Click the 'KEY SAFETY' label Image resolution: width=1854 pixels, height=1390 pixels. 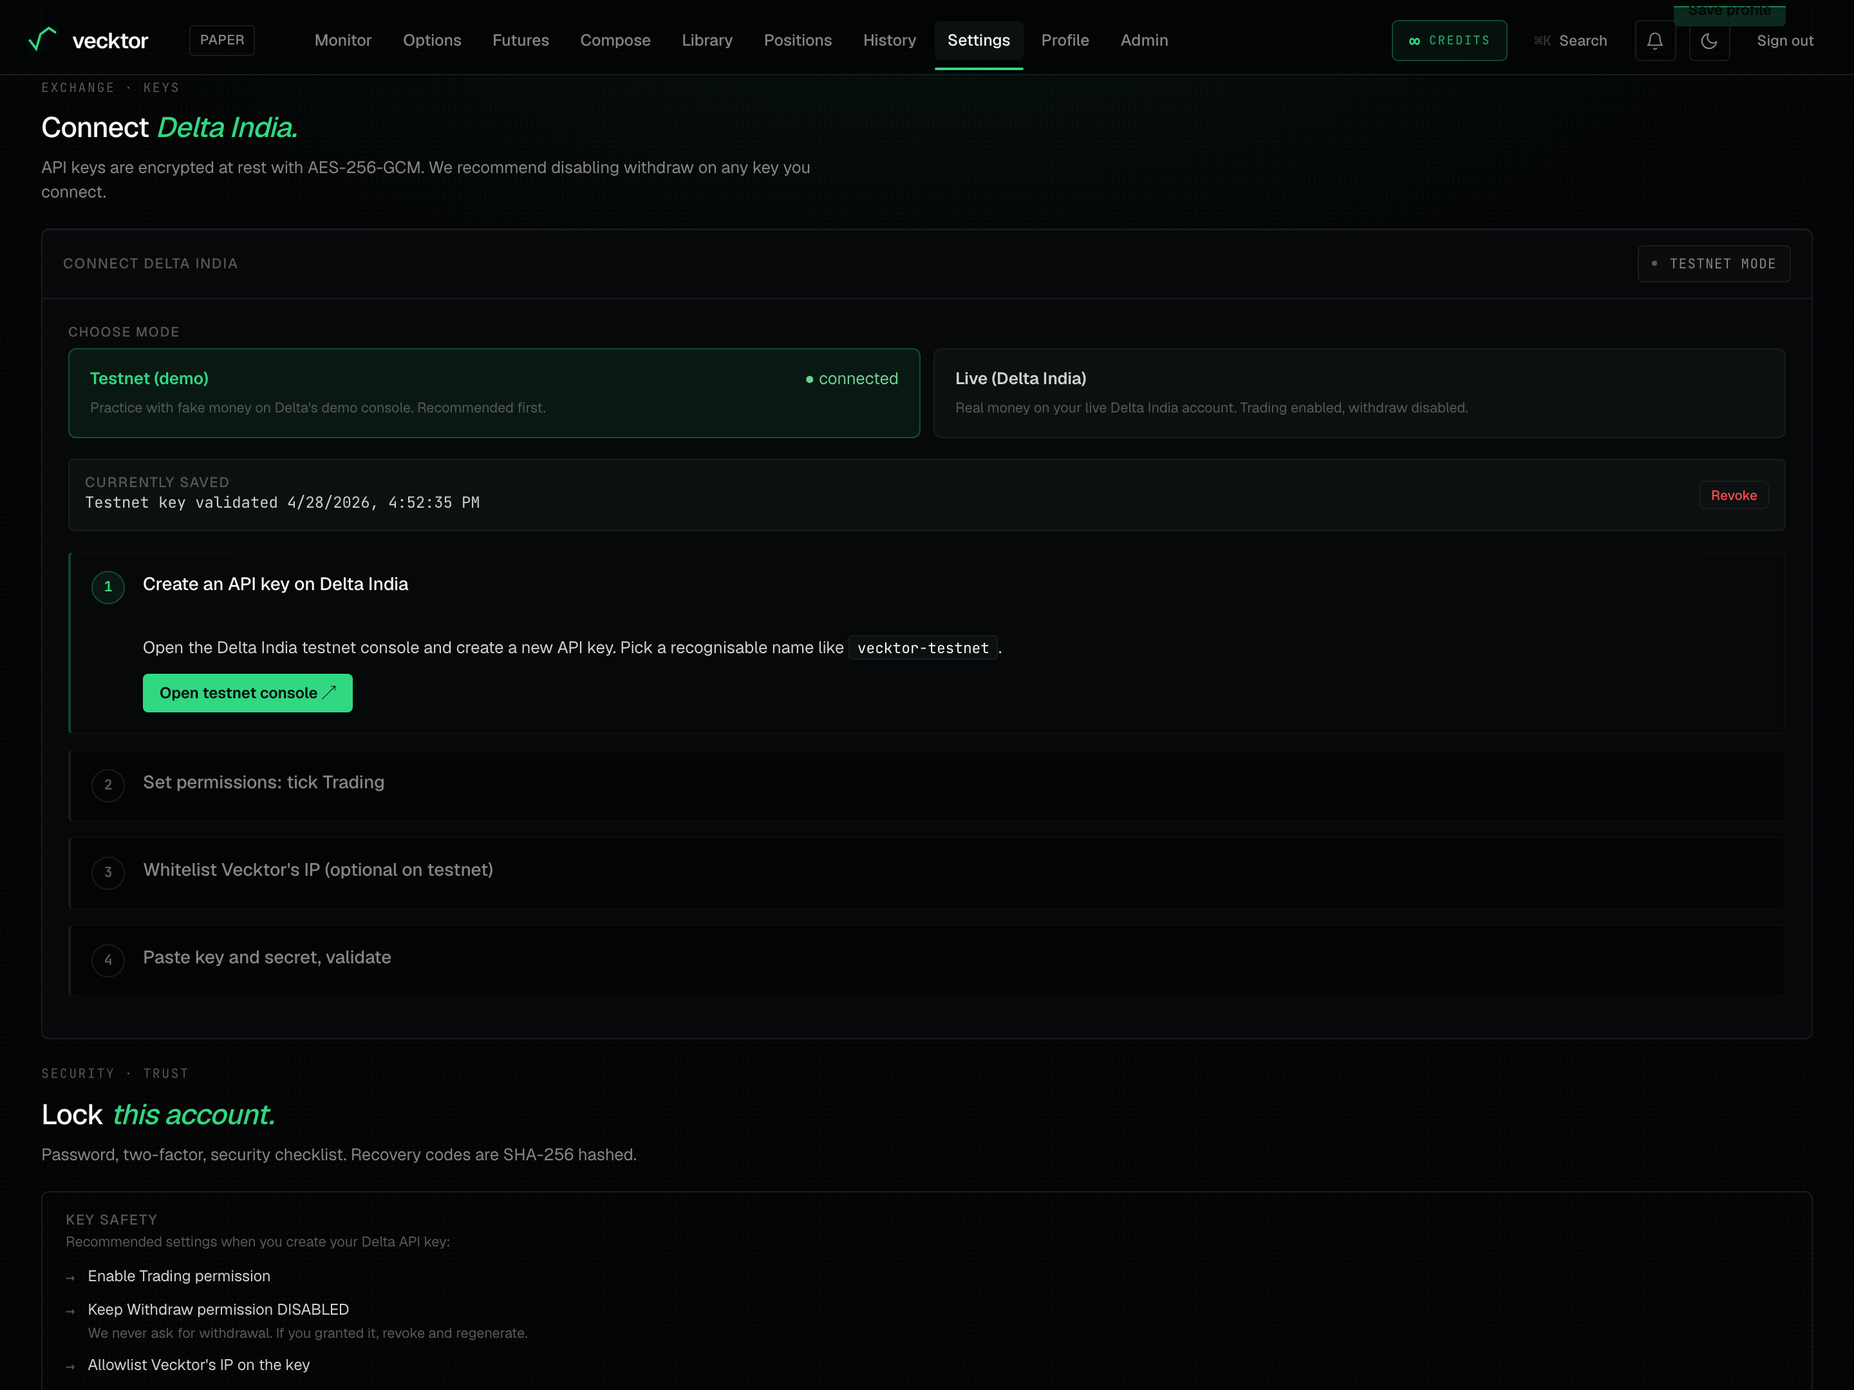111,1220
